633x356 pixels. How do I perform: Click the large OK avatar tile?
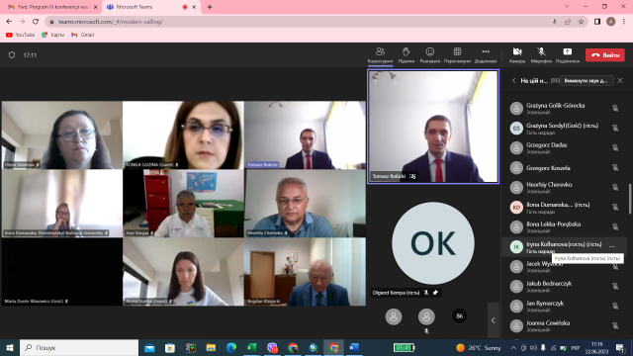[433, 243]
